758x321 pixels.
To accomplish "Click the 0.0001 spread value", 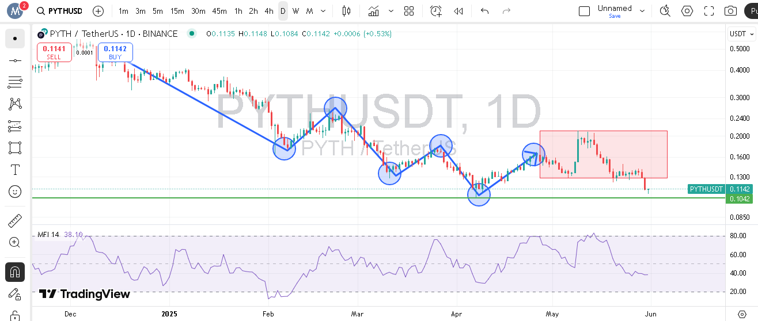I will [85, 52].
